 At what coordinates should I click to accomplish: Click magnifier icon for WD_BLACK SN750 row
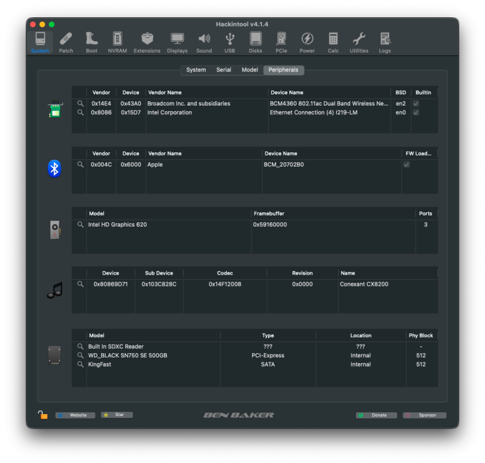(x=80, y=355)
